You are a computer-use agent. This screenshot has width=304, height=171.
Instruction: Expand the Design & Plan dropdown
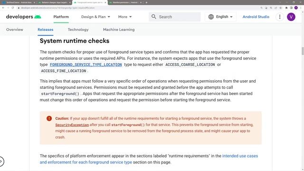[95, 17]
